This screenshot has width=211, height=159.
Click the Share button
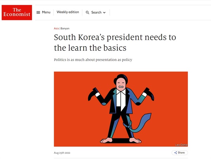pos(179,153)
